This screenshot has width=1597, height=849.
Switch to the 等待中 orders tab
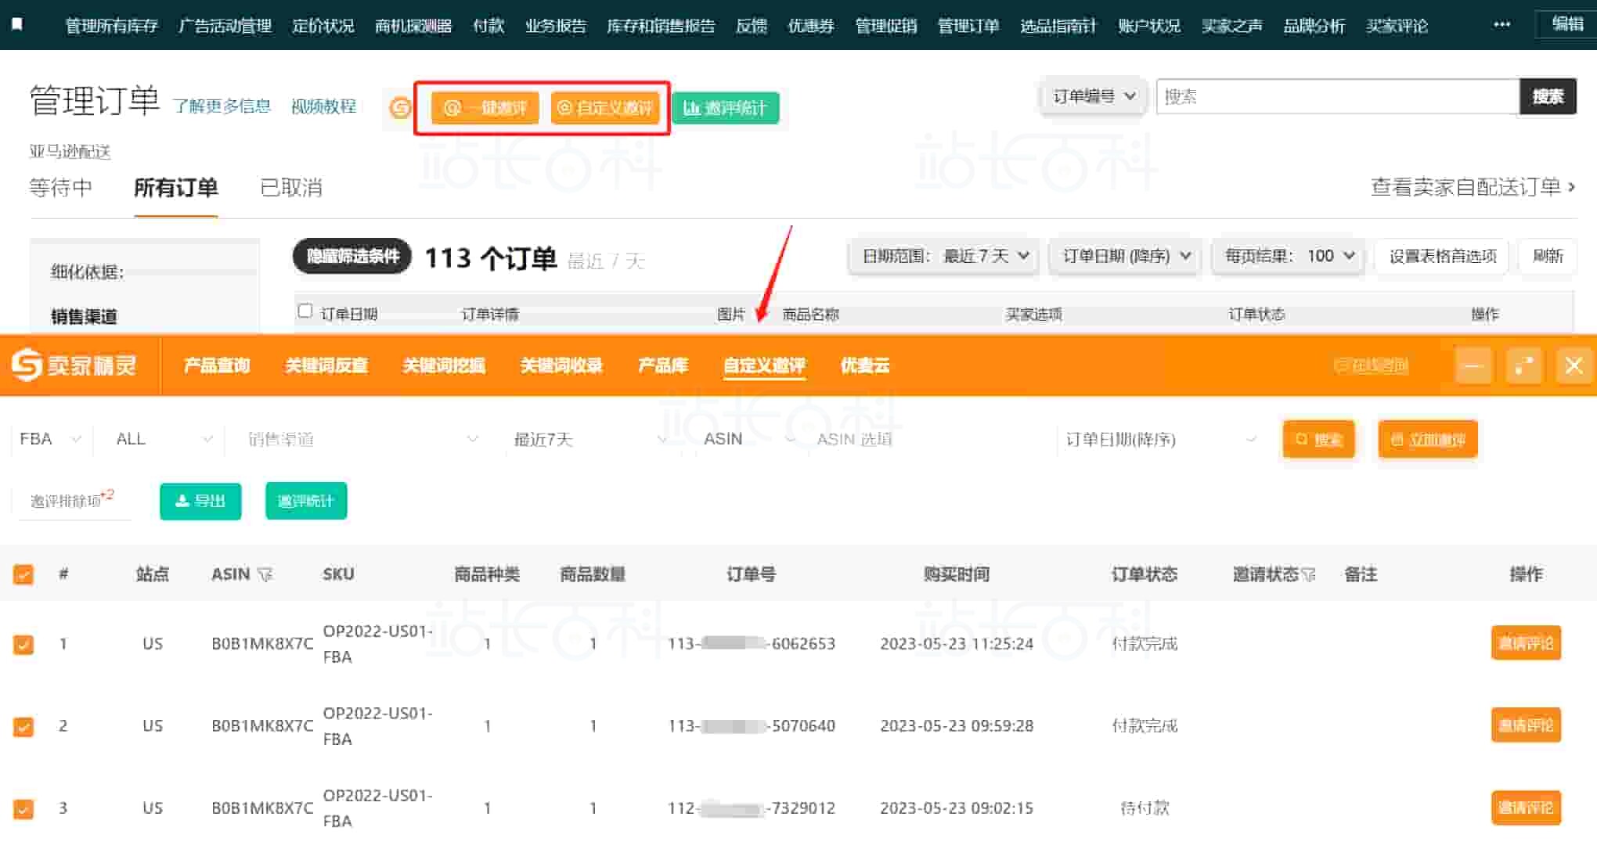click(x=61, y=188)
